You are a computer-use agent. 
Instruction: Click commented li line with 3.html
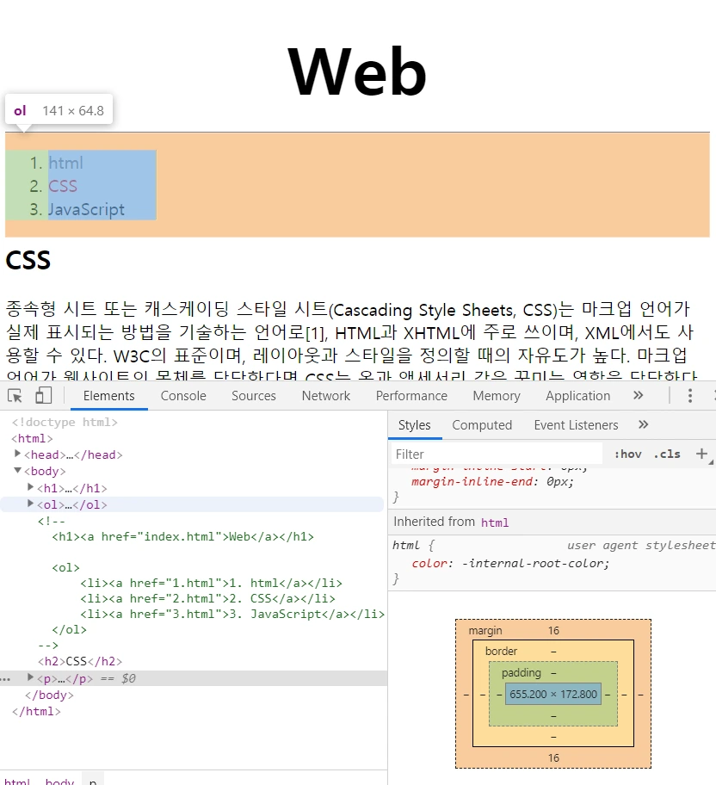pyautogui.click(x=232, y=615)
